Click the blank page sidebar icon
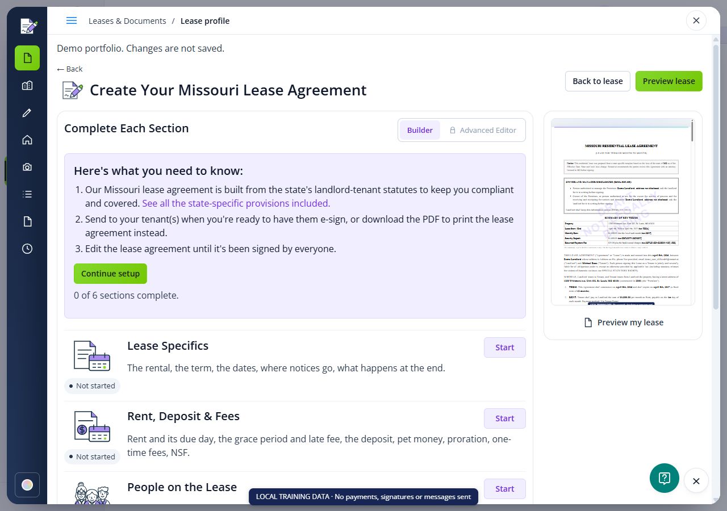 27,221
